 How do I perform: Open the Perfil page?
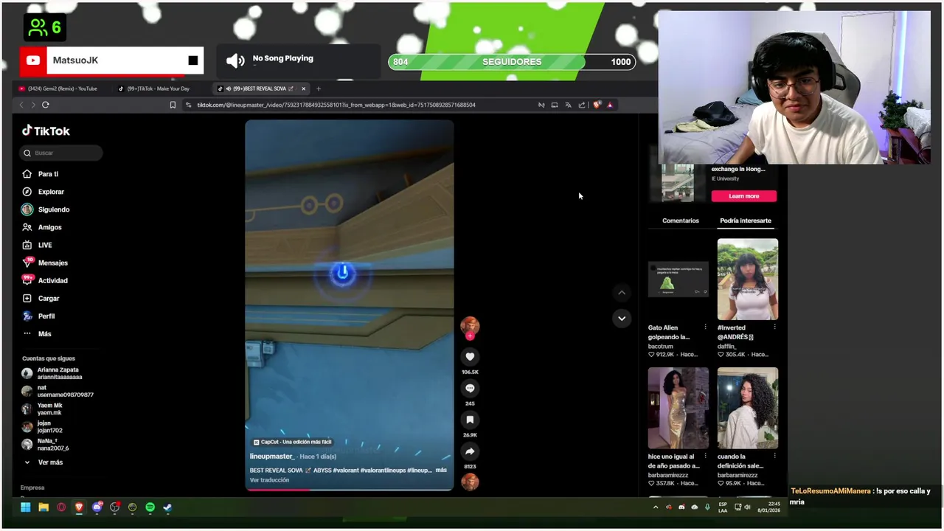click(x=39, y=316)
